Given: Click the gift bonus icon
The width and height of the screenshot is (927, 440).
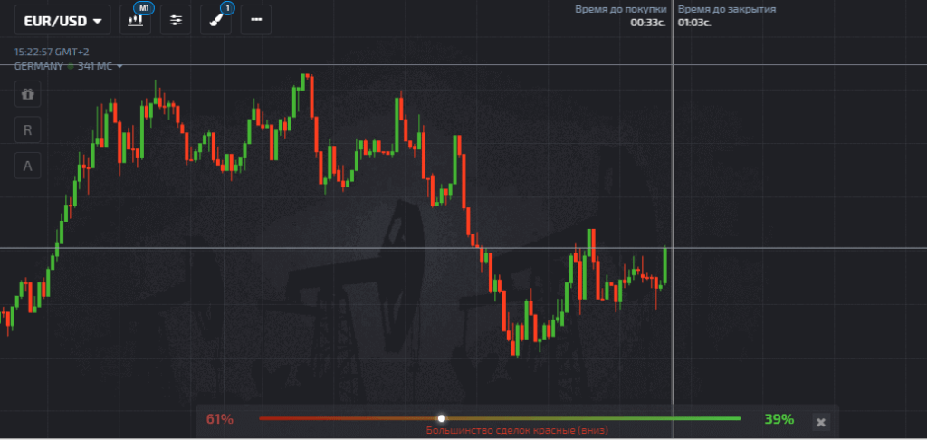Looking at the screenshot, I should pos(27,93).
